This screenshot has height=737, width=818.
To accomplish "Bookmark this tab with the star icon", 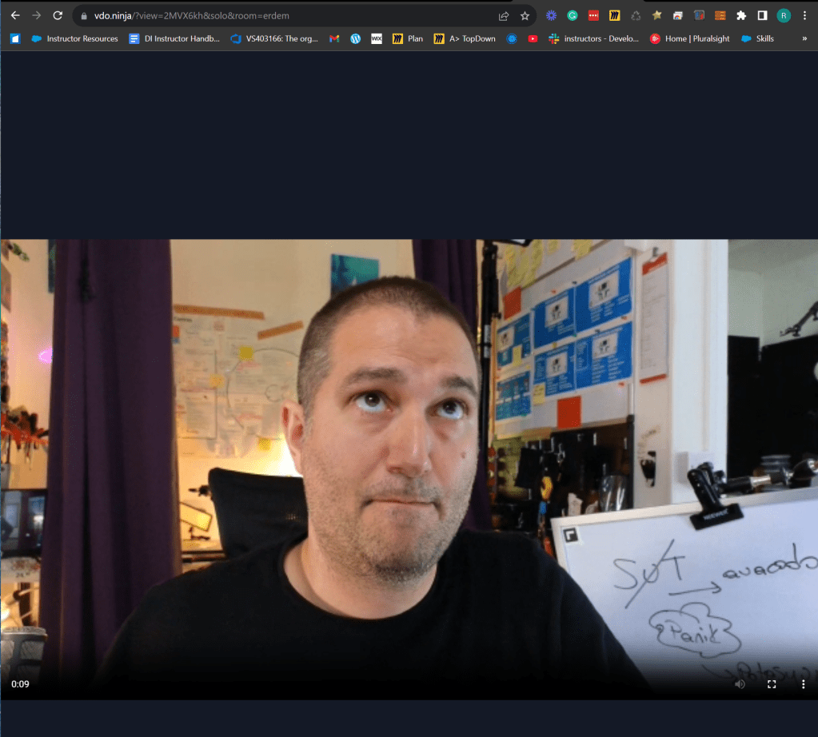I will point(525,16).
